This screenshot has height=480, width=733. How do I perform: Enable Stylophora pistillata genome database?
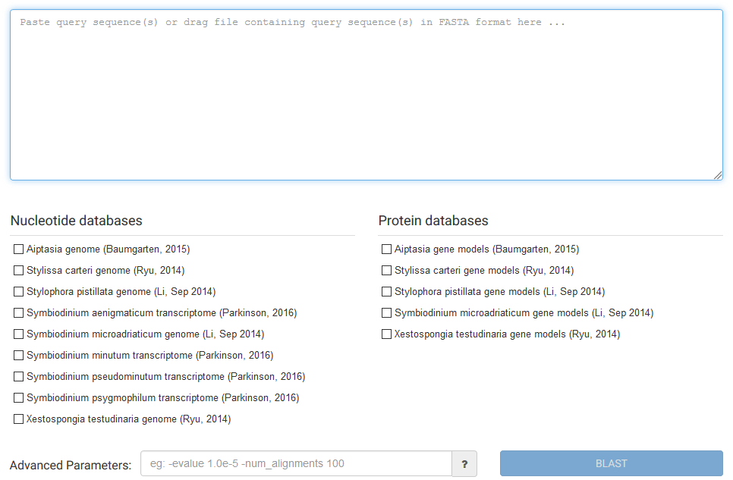click(19, 292)
